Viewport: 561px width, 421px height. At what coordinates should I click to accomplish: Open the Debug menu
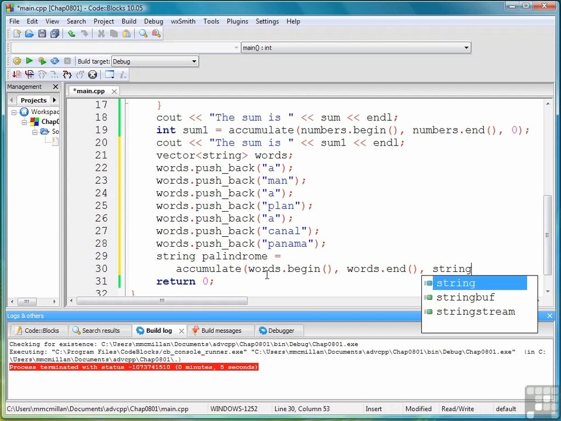click(154, 22)
